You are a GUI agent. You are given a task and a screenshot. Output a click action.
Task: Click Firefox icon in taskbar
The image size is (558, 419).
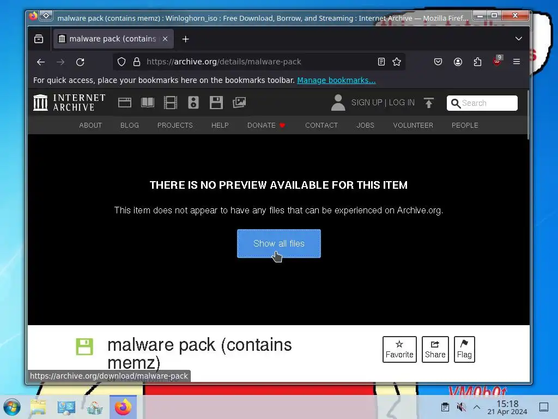coord(123,407)
